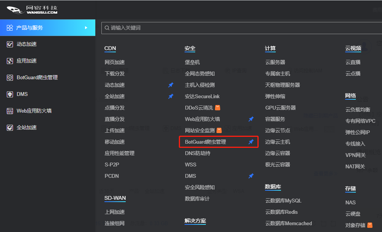Click the orange badge beside 网站安全监测
382x232 pixels.
coord(219,130)
